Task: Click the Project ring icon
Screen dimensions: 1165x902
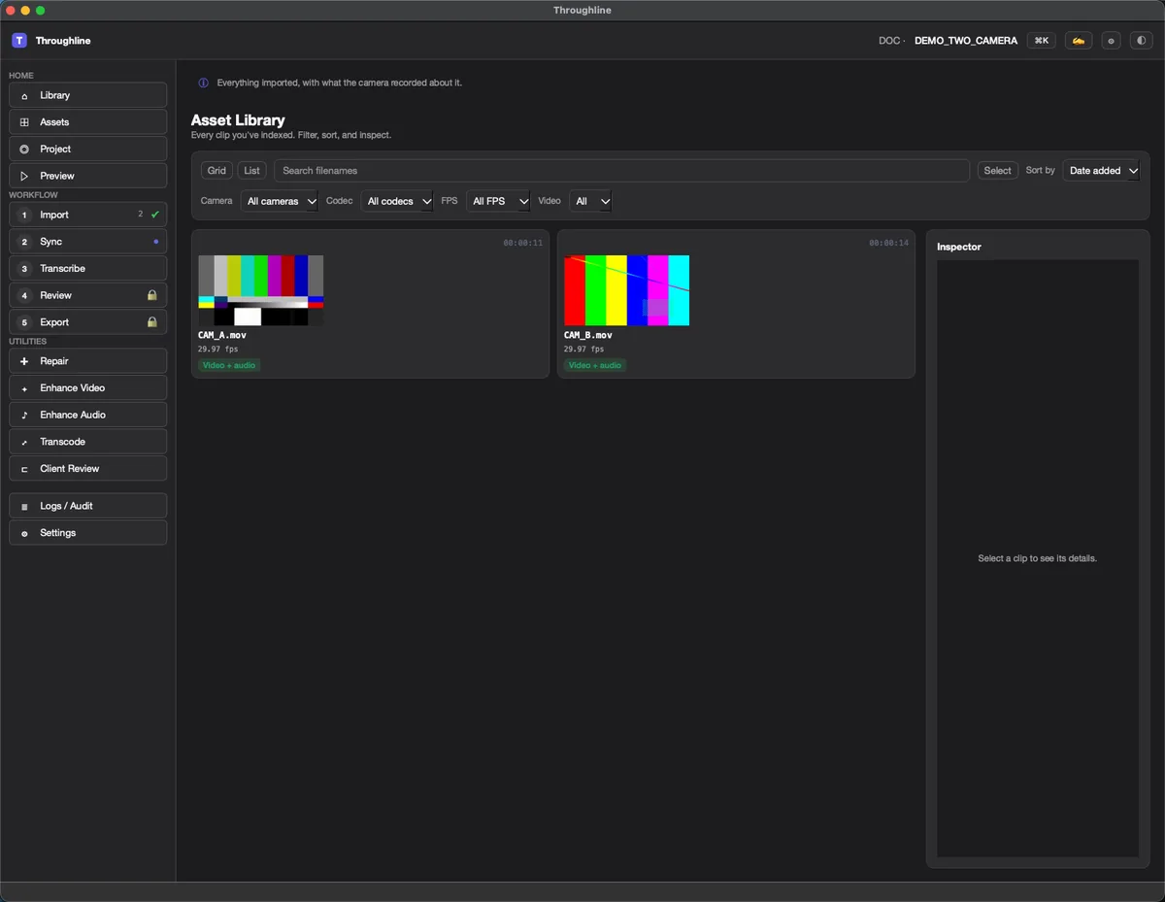Action: click(24, 150)
